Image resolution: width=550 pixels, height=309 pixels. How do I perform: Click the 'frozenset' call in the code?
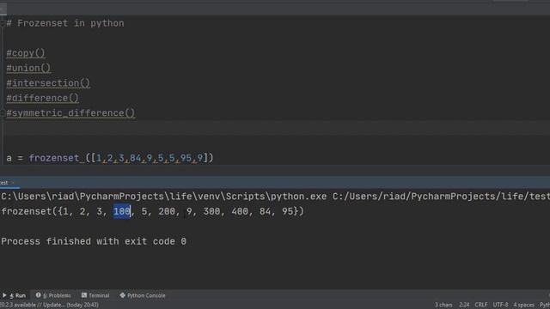click(54, 158)
